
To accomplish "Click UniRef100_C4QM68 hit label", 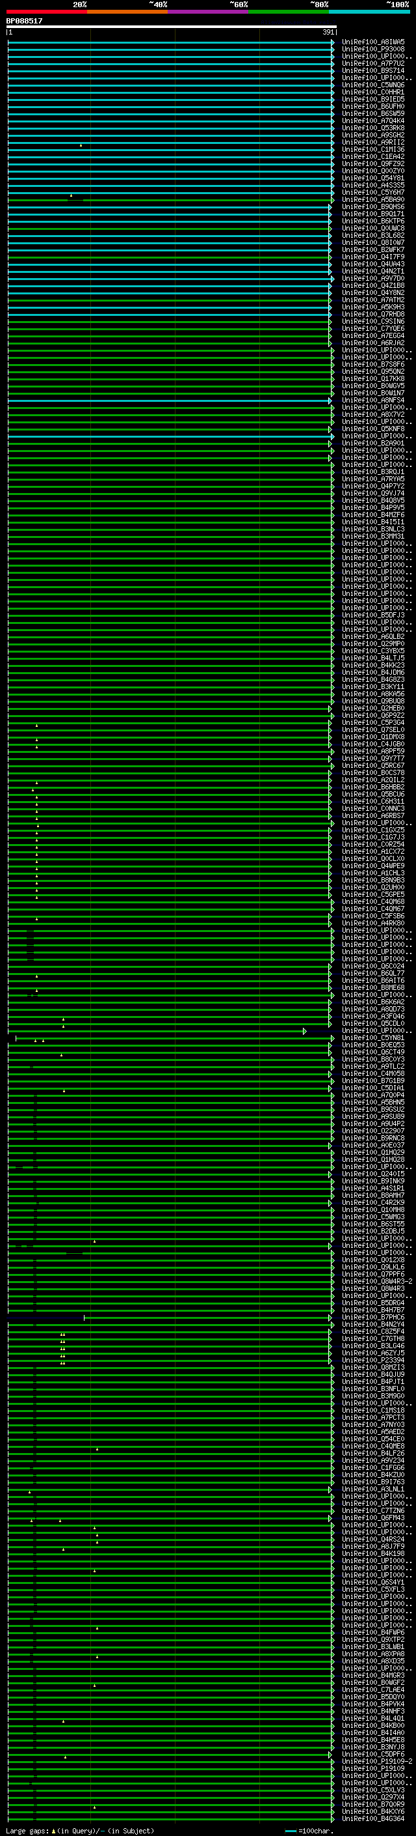I will pos(373,901).
